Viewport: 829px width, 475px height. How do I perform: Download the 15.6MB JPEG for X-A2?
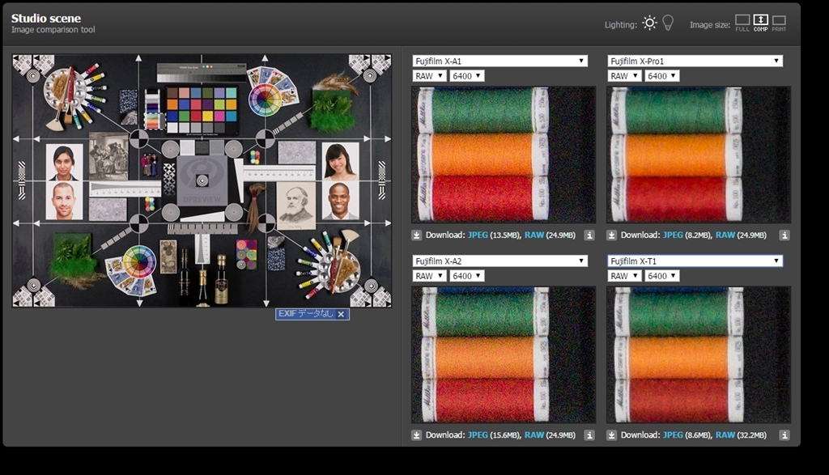[478, 435]
